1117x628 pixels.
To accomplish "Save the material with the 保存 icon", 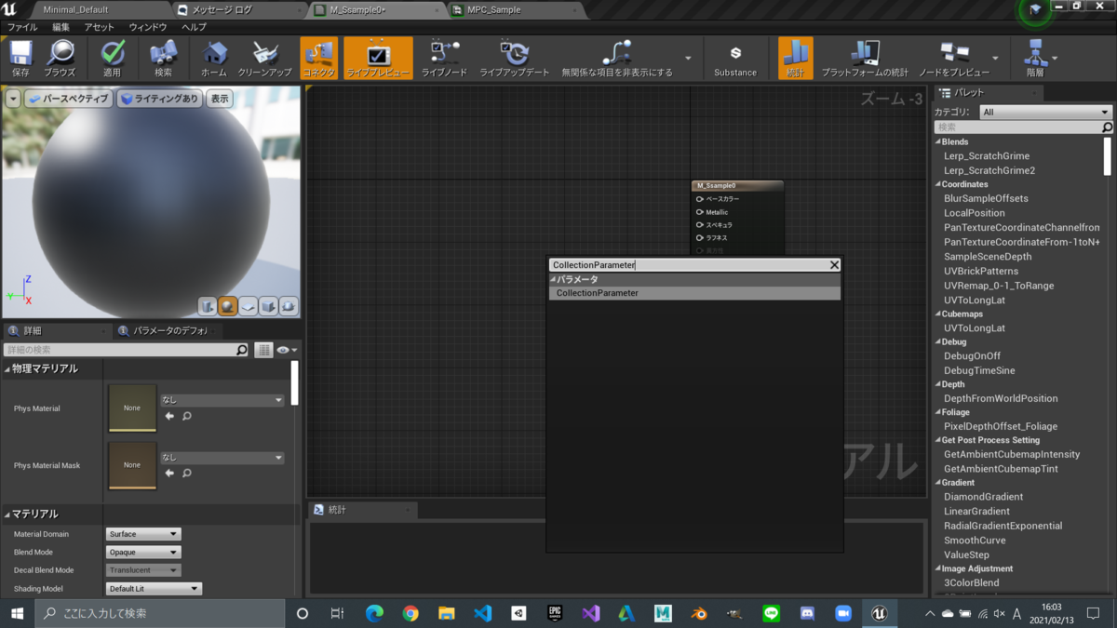I will [20, 59].
